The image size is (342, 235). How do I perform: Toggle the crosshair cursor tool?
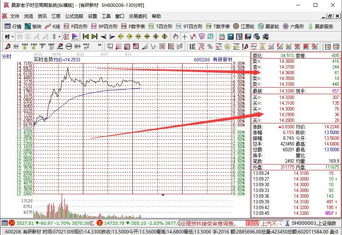pyautogui.click(x=185, y=37)
